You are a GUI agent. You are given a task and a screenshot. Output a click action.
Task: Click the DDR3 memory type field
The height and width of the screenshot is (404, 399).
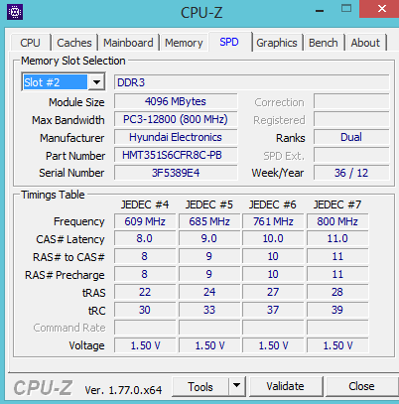[x=252, y=82]
